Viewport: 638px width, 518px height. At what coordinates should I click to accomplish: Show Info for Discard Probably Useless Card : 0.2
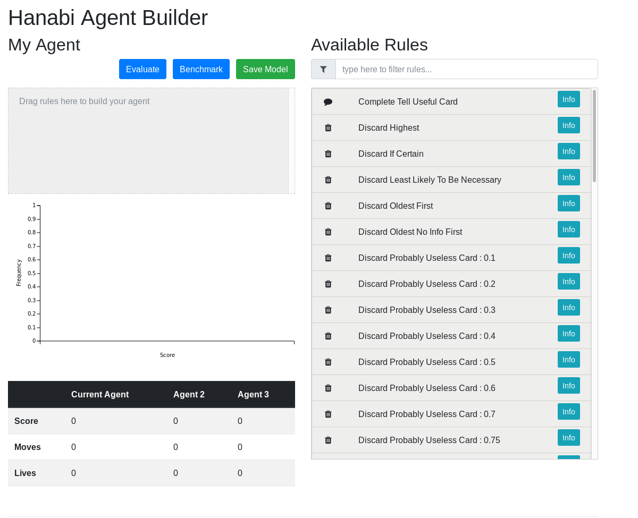click(x=569, y=281)
